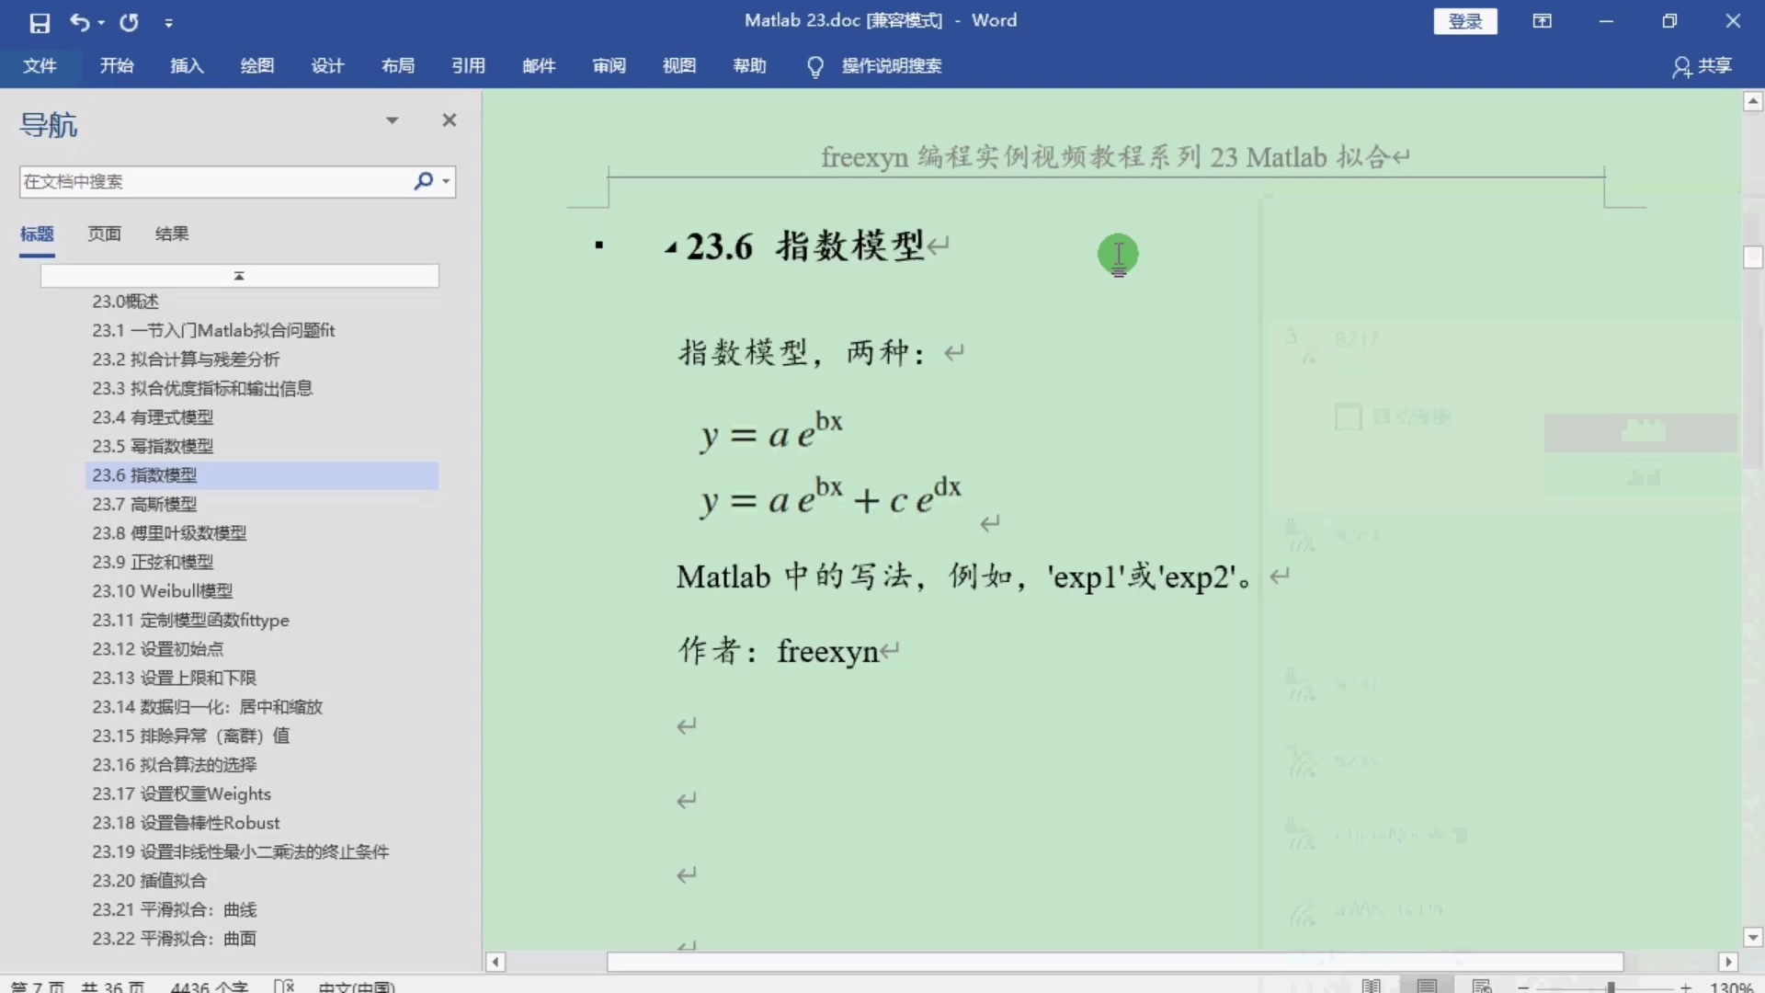Open Web Layout view
Screen dimensions: 1765x993
coord(1482,985)
